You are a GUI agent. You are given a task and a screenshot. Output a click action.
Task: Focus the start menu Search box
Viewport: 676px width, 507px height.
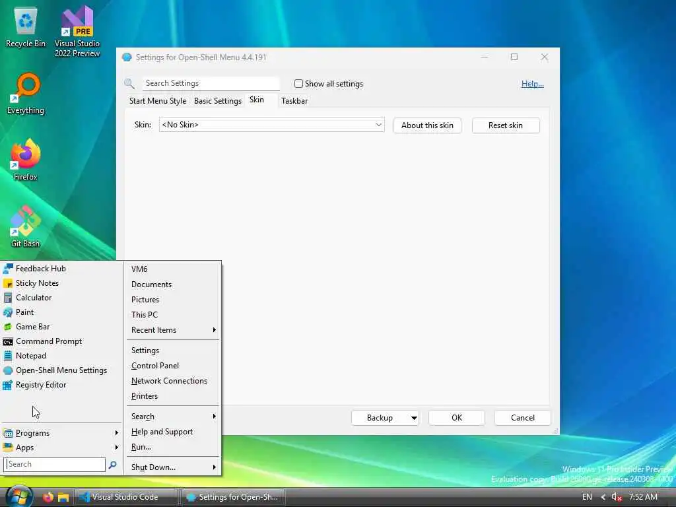pos(54,464)
